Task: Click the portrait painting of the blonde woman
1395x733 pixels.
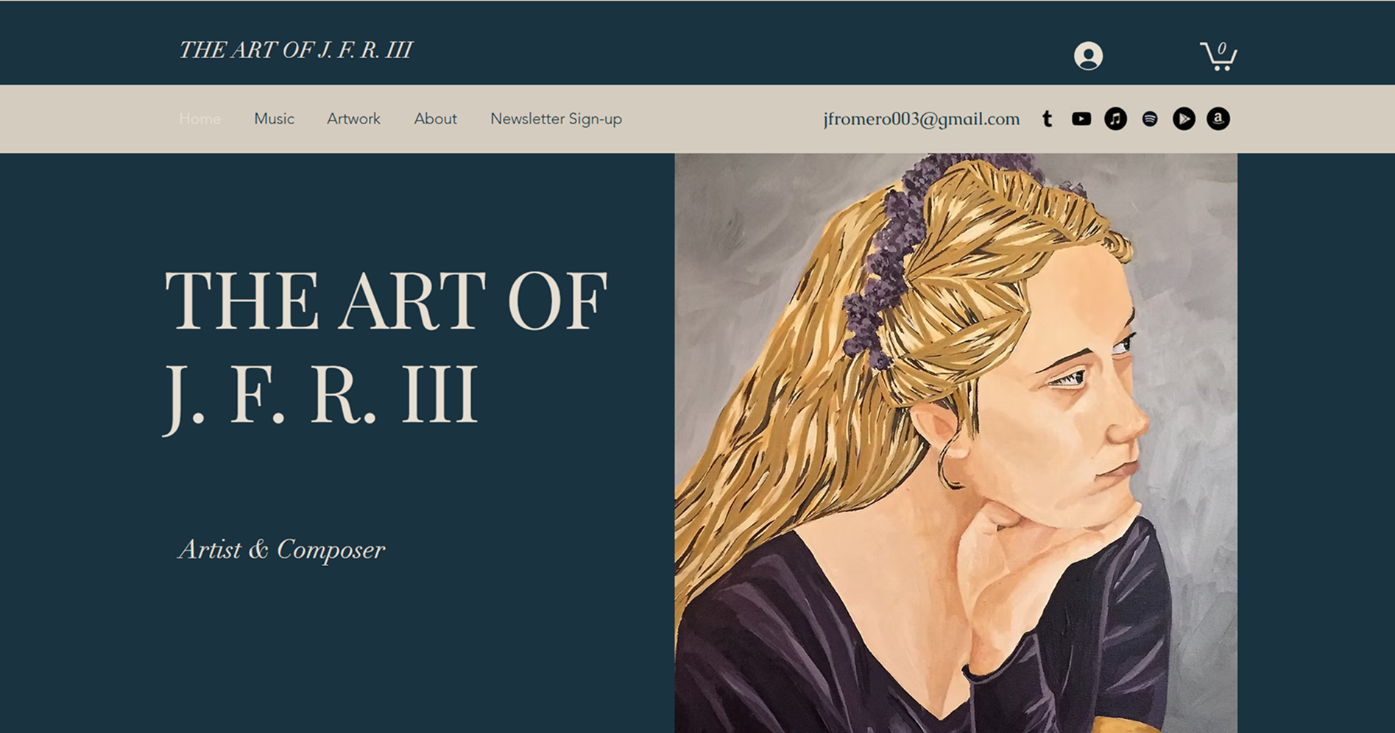Action: coord(956,443)
